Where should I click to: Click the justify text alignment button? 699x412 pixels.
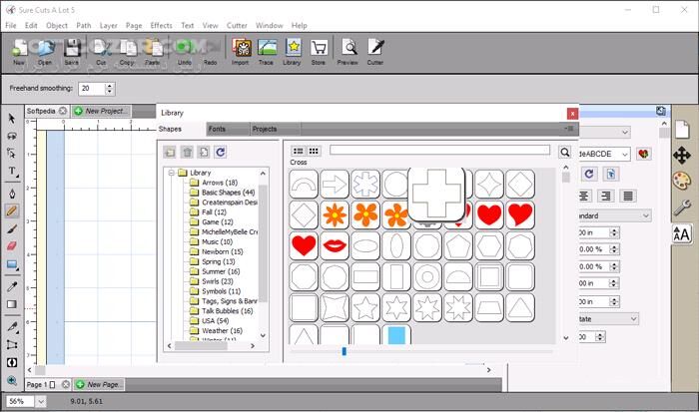[628, 196]
